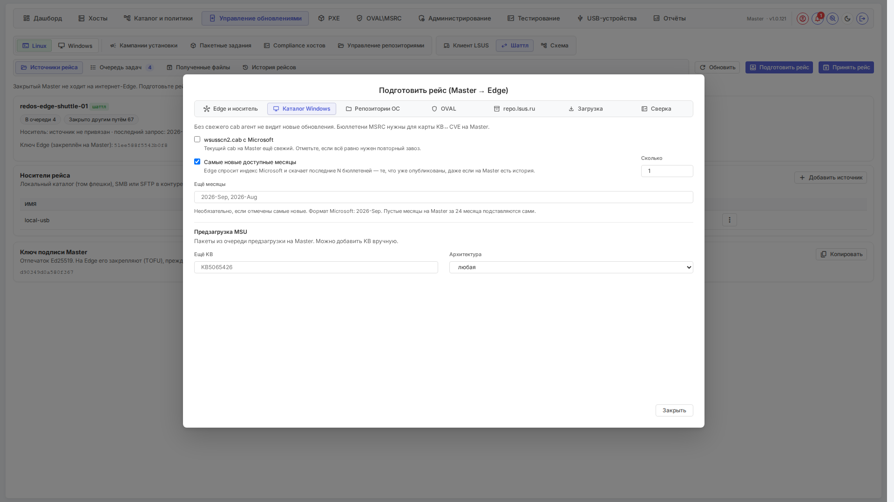Open the three-dot menu for local-usb

[x=730, y=220]
